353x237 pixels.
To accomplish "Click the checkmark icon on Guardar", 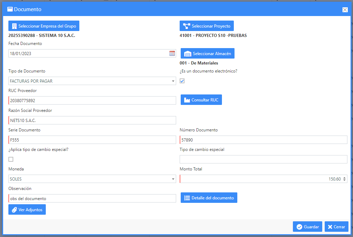I will click(x=299, y=227).
